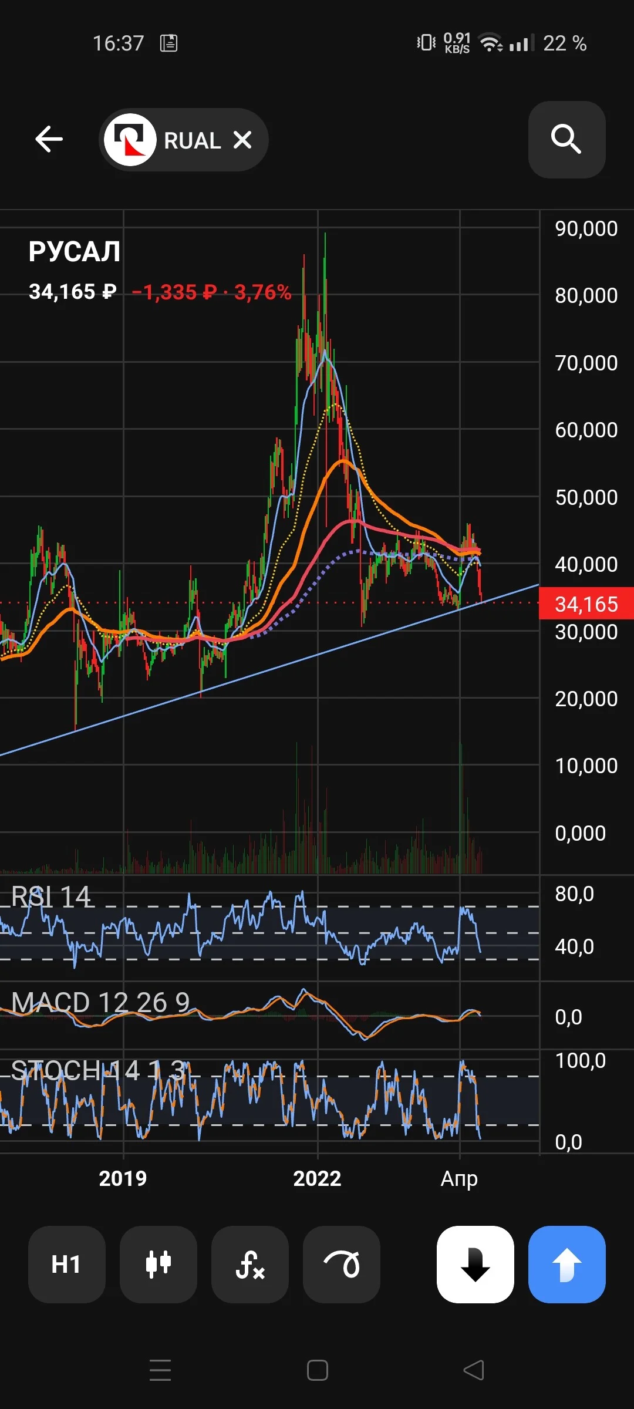Viewport: 634px width, 1409px height.
Task: Tap the 50,000 price axis label
Action: click(x=586, y=497)
